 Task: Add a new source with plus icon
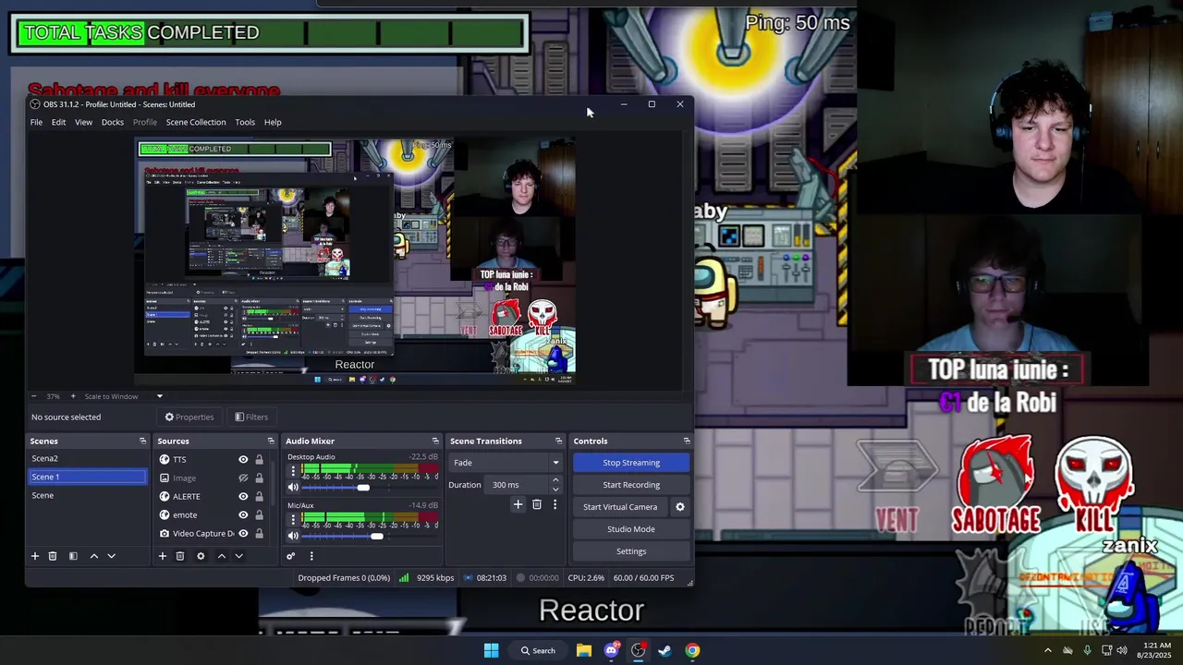[162, 556]
